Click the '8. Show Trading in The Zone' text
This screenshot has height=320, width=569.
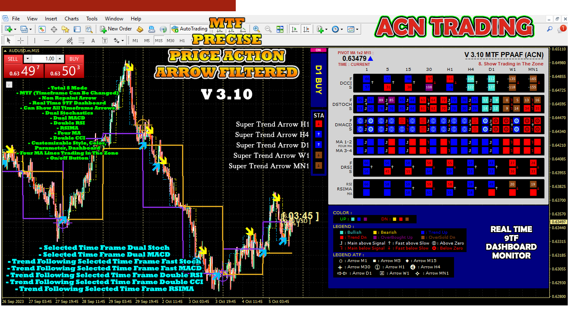coord(511,64)
